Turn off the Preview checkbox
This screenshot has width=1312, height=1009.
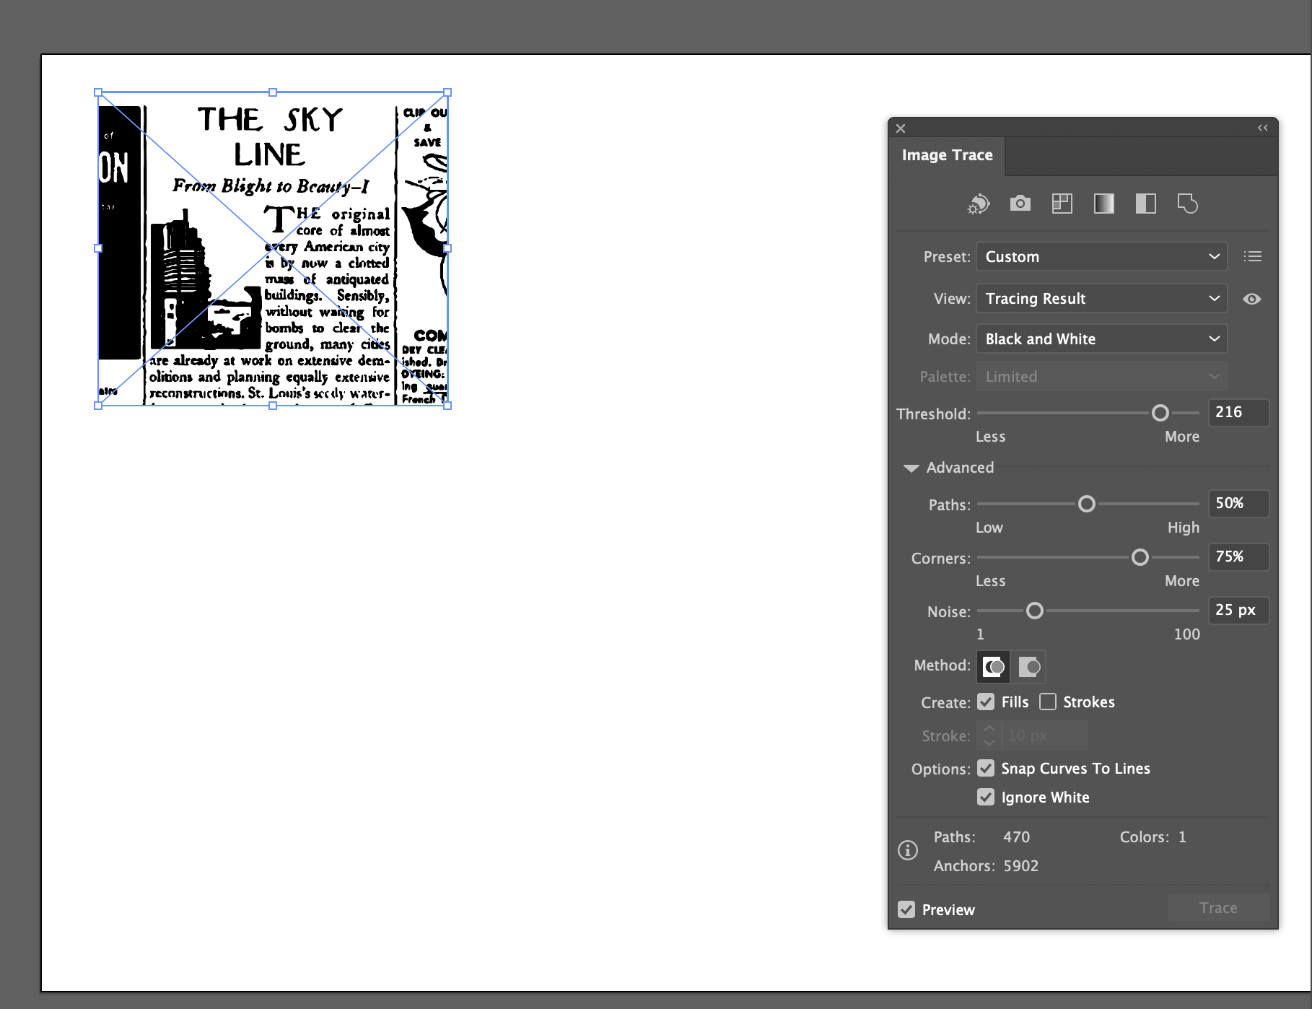[x=906, y=909]
